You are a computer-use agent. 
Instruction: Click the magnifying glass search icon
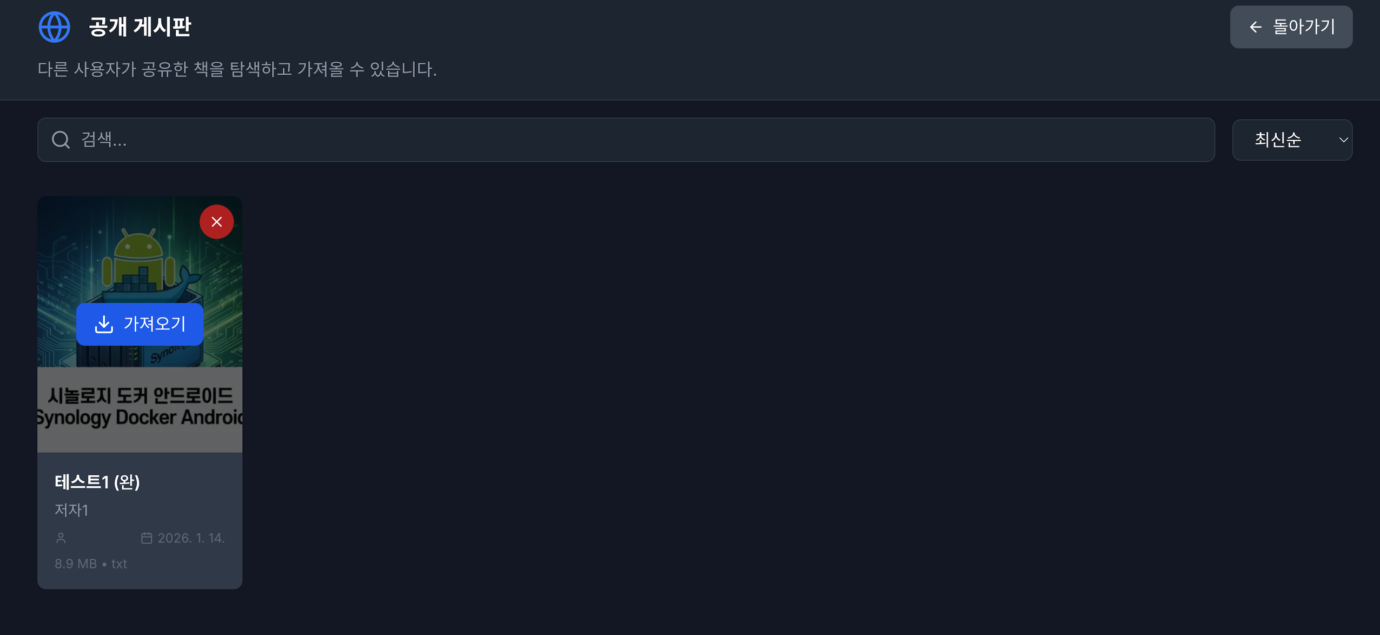click(x=61, y=140)
